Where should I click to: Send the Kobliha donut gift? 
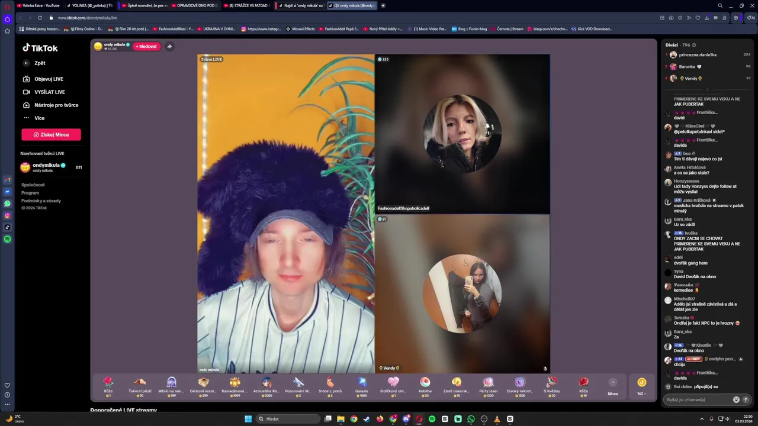[425, 386]
